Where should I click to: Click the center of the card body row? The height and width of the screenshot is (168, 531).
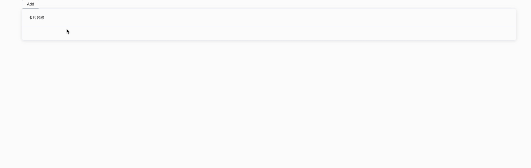coord(269,33)
